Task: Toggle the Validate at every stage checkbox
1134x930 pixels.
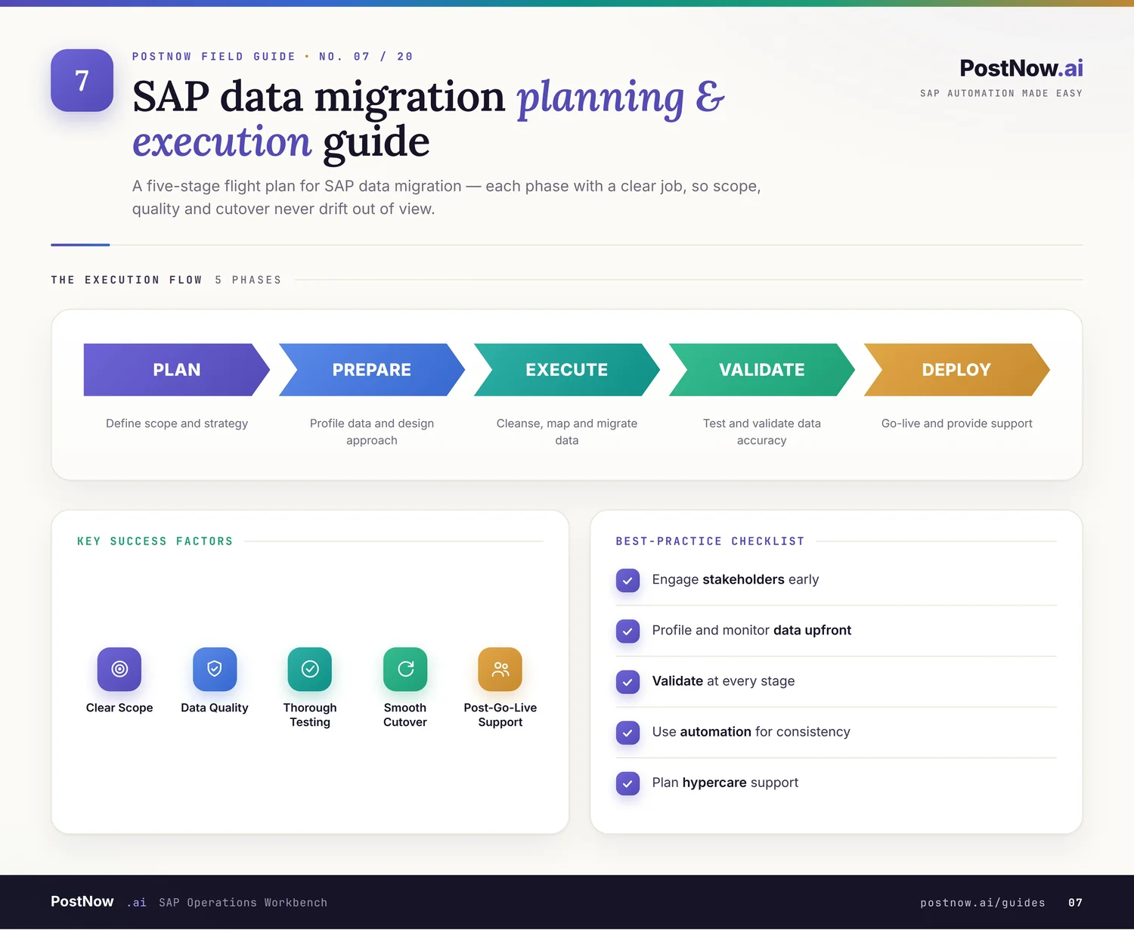Action: click(627, 681)
